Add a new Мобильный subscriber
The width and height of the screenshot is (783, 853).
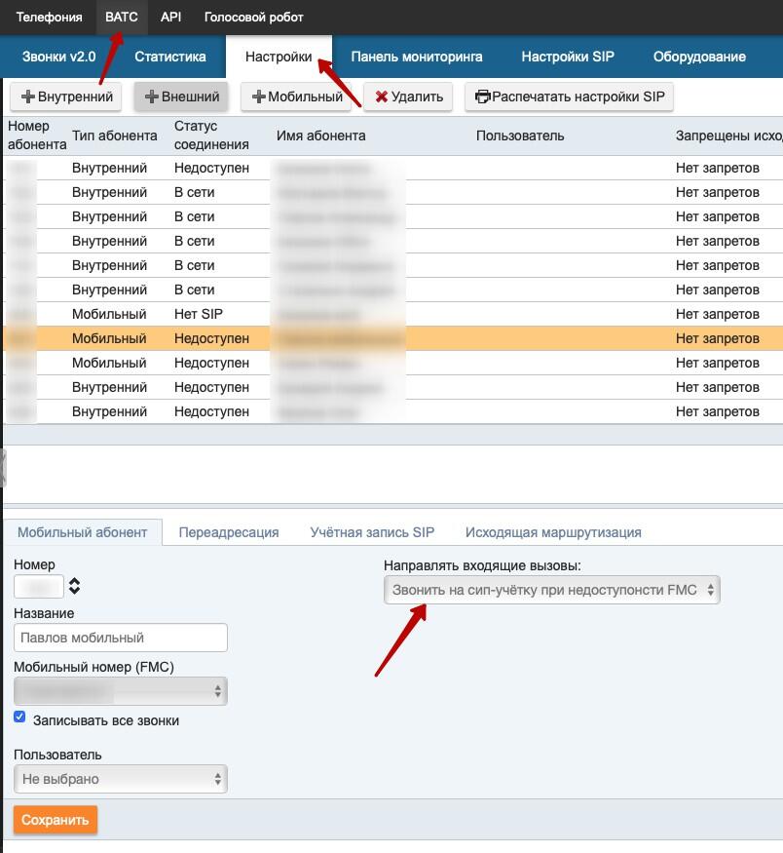(x=297, y=97)
